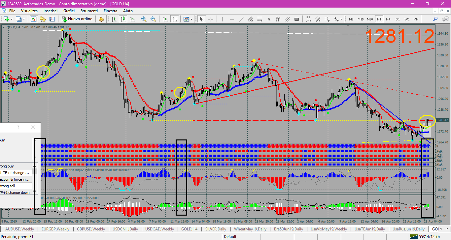This screenshot has height=240, width=451.
Task: Switch to SILVER,Daily chart tab
Action: point(216,229)
